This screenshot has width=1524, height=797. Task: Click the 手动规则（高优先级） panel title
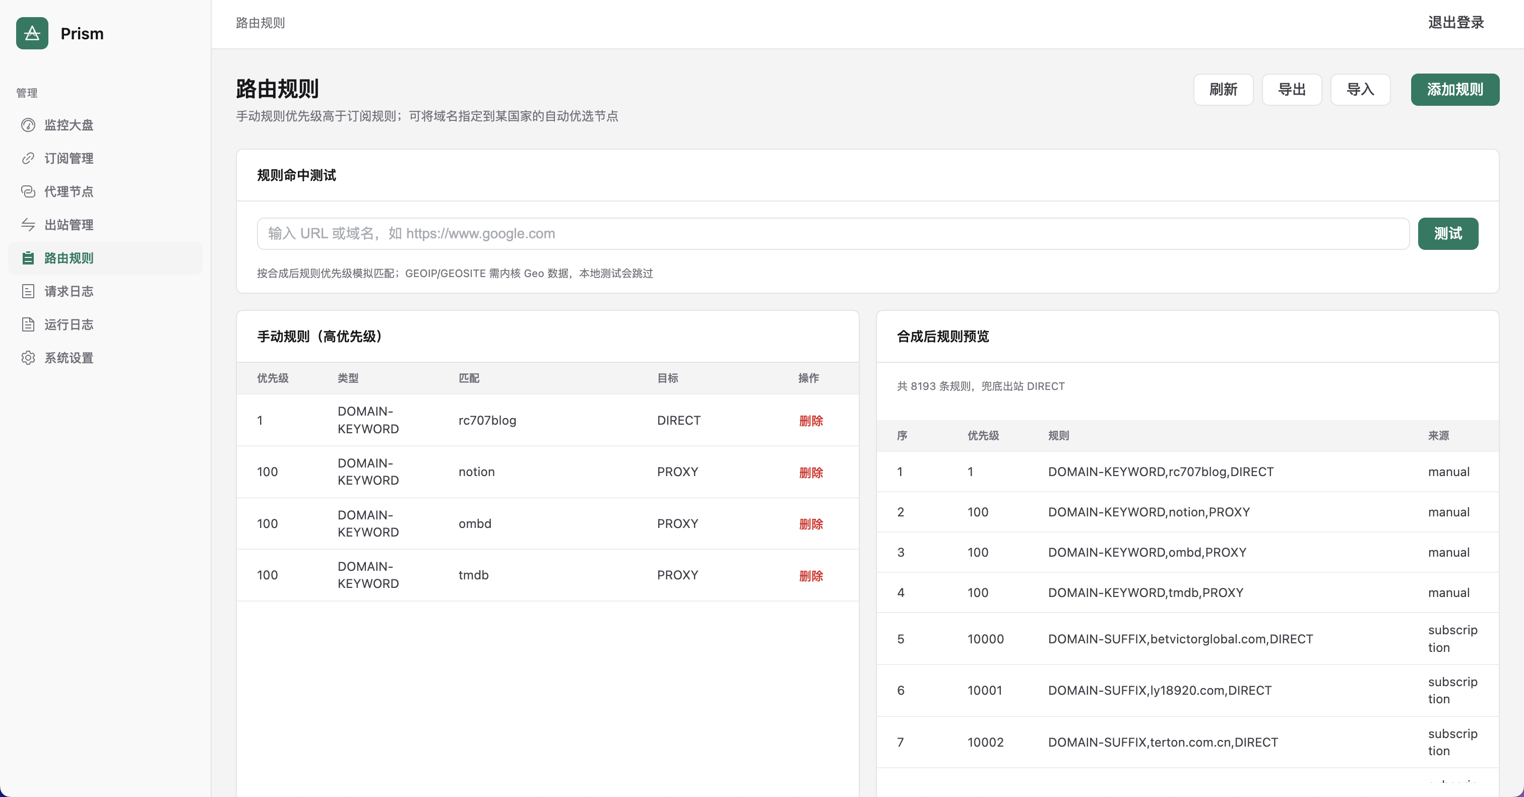point(323,337)
